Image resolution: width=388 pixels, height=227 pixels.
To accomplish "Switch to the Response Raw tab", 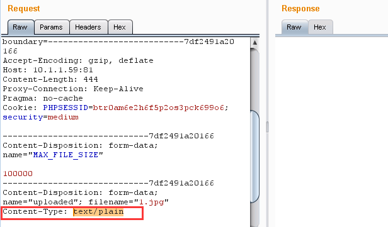I will (x=294, y=27).
